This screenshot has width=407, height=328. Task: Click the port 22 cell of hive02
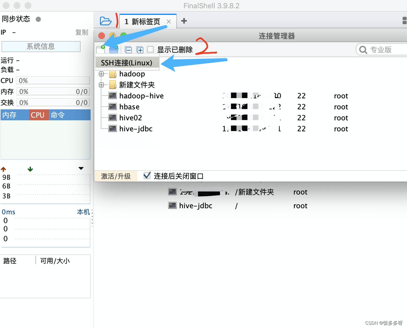click(302, 118)
